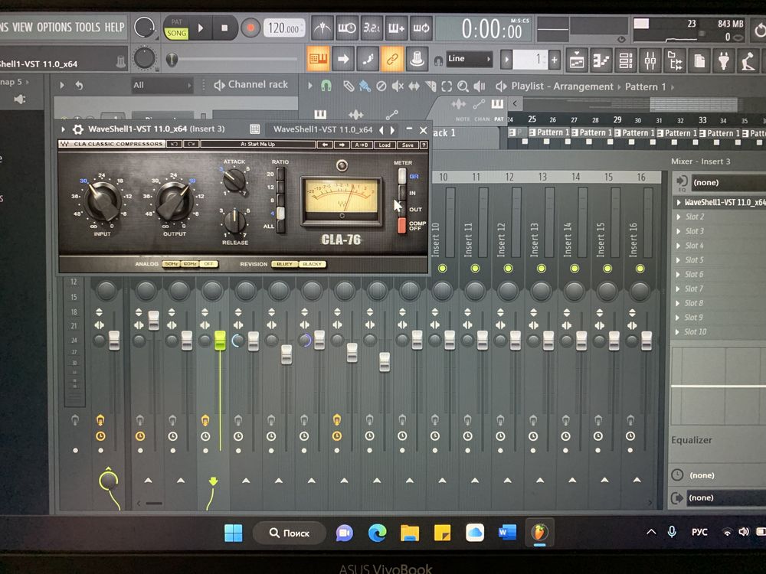Click the undo arrow in Channel rack header
This screenshot has height=574, width=766.
79,86
